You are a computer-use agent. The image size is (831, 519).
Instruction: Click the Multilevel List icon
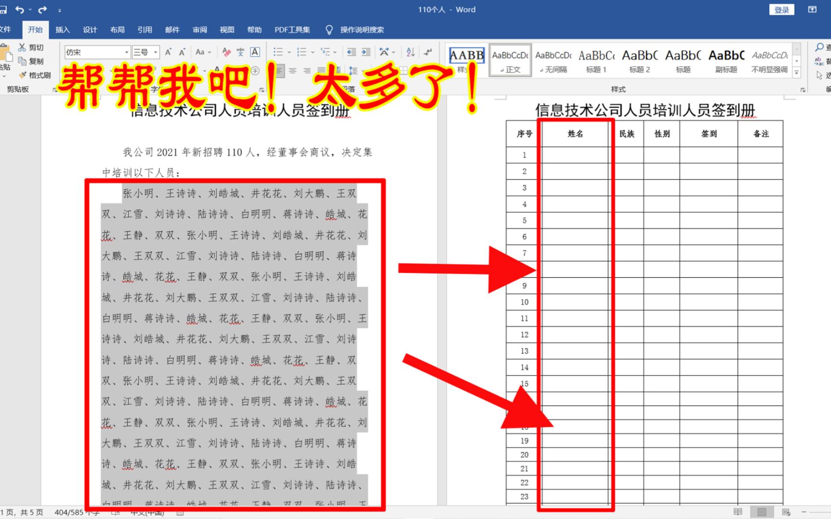[326, 52]
